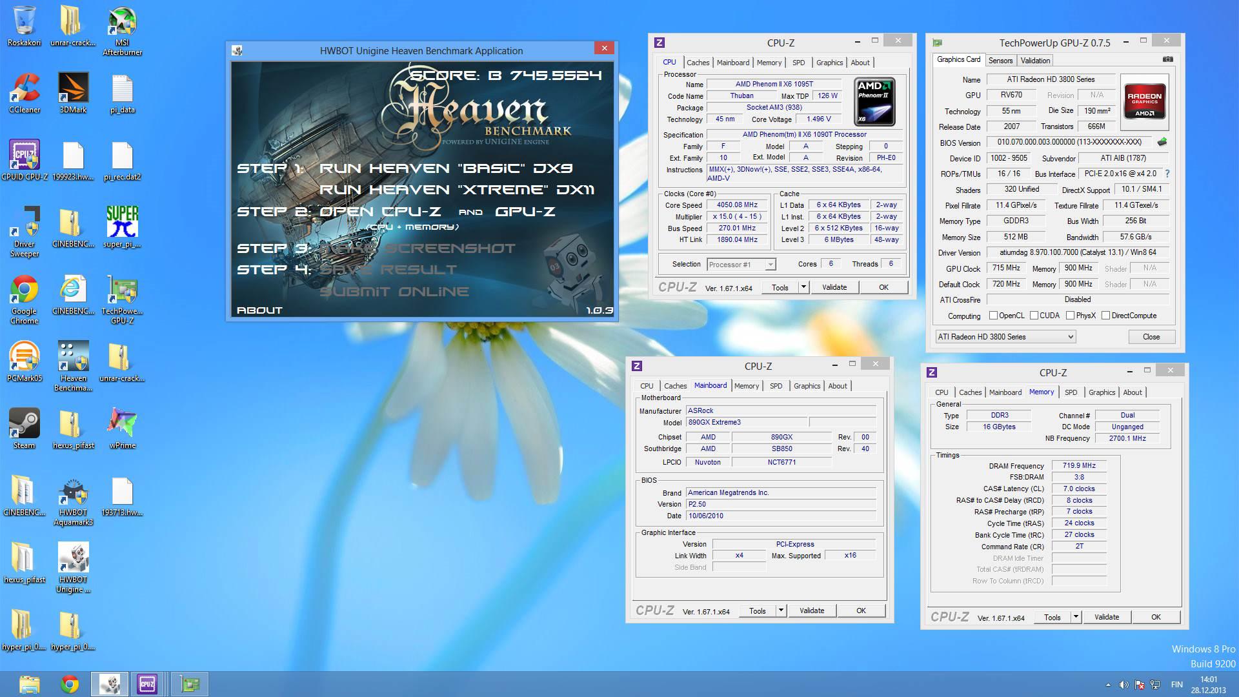Click the FIN language indicator in taskbar

point(1176,685)
